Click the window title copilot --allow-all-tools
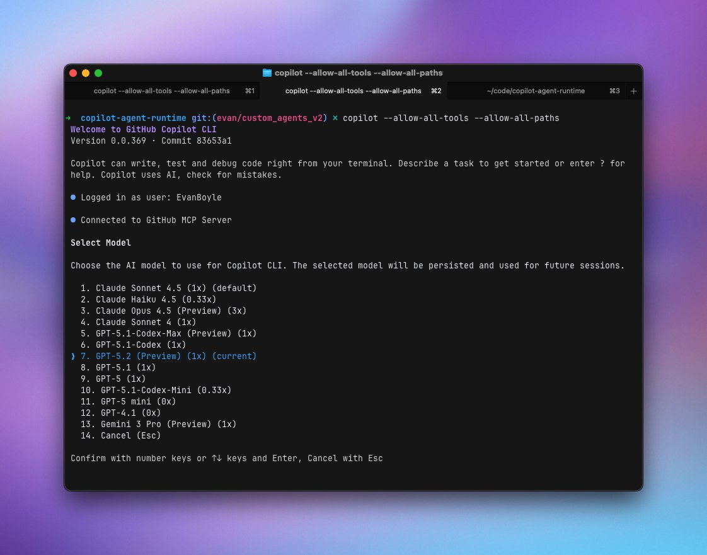 [x=359, y=72]
